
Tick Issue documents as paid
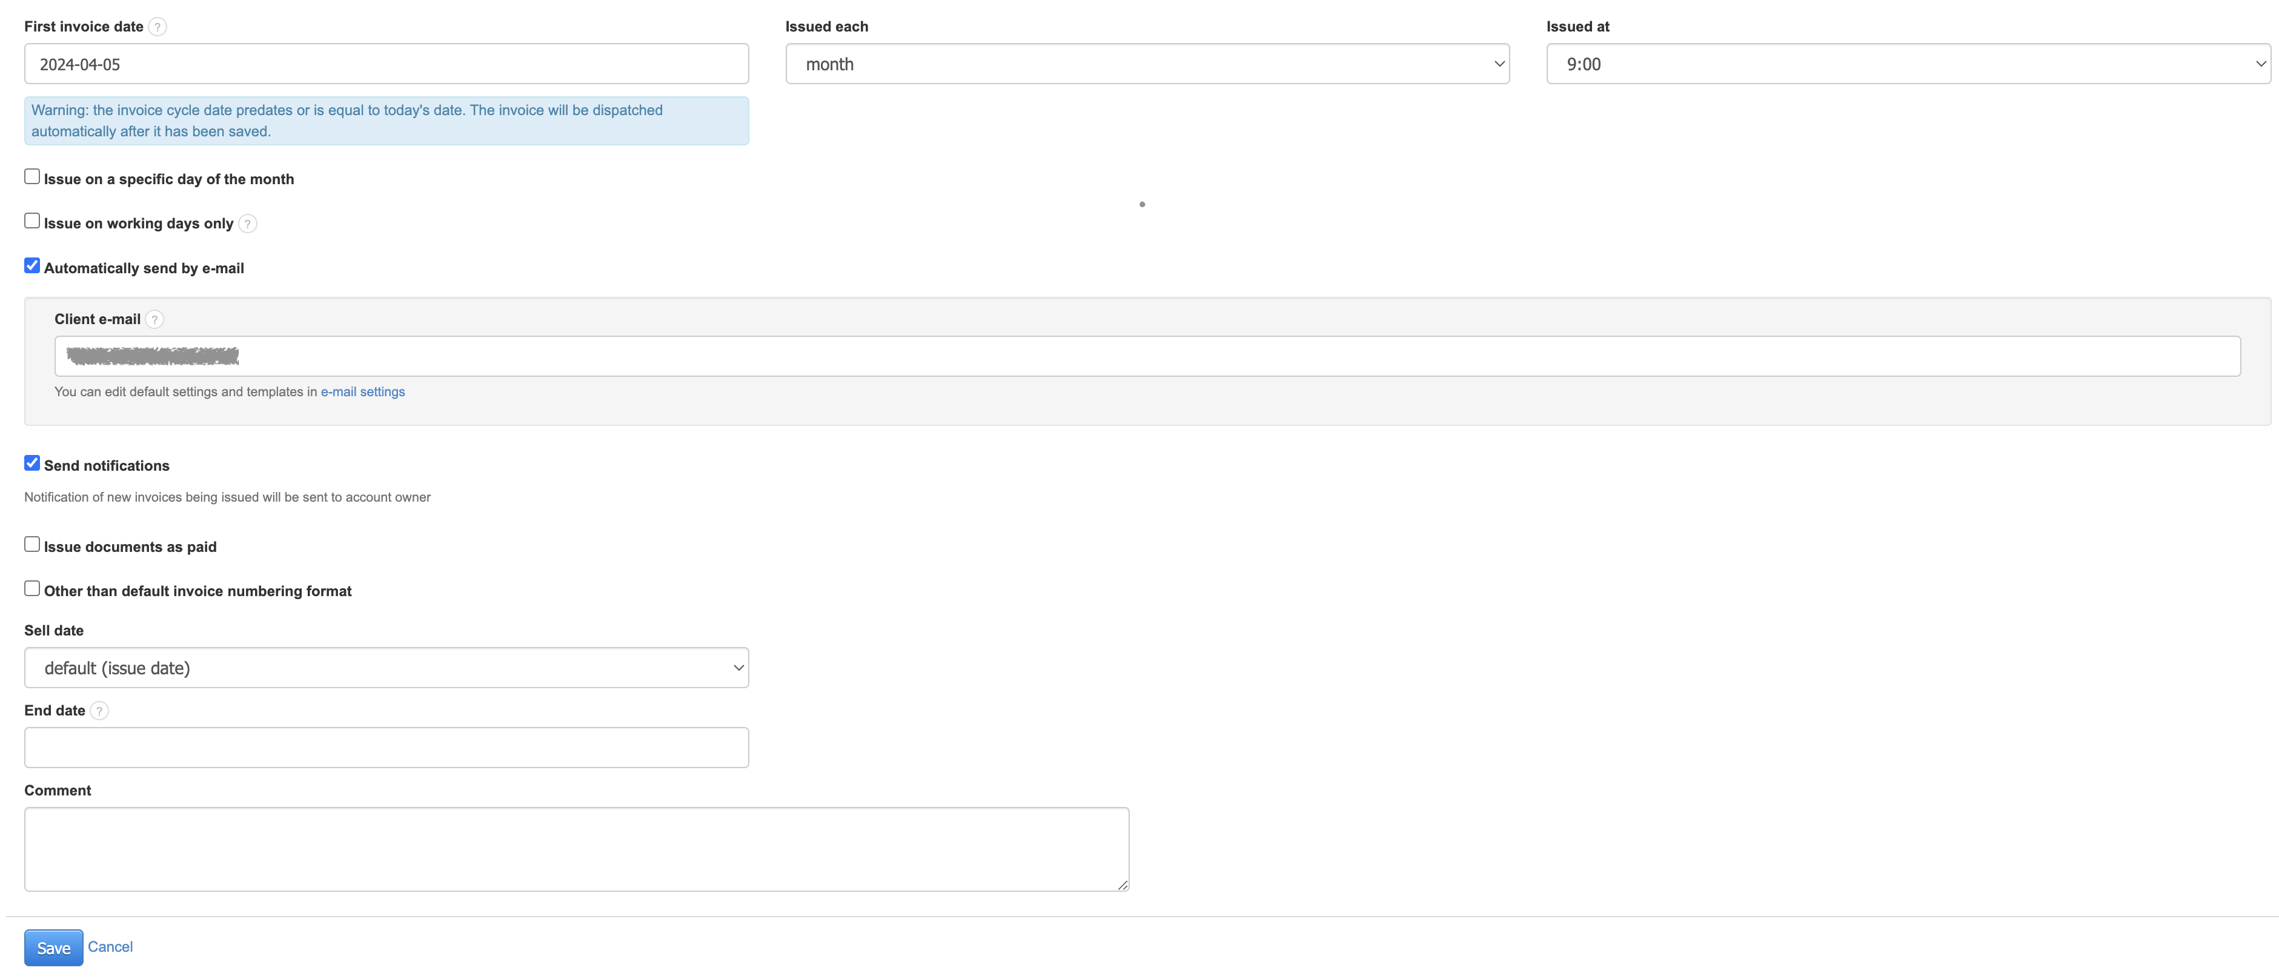pyautogui.click(x=32, y=545)
